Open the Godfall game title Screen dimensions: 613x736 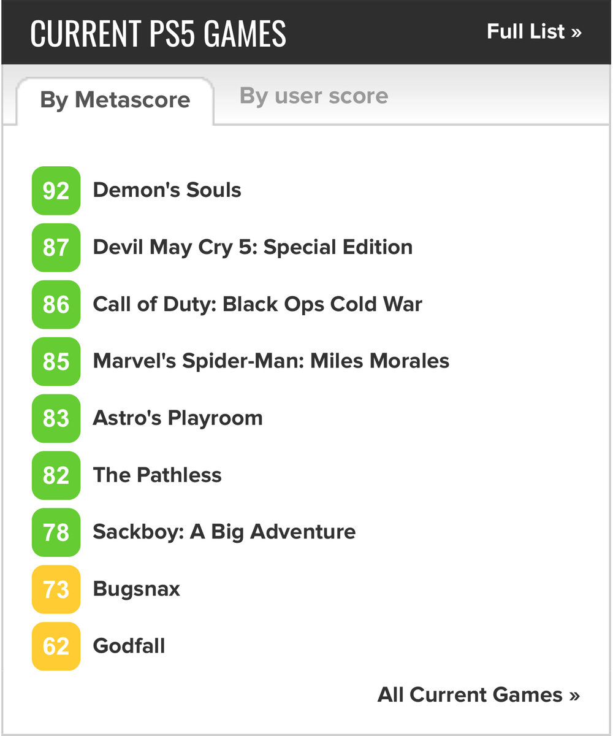pyautogui.click(x=129, y=646)
